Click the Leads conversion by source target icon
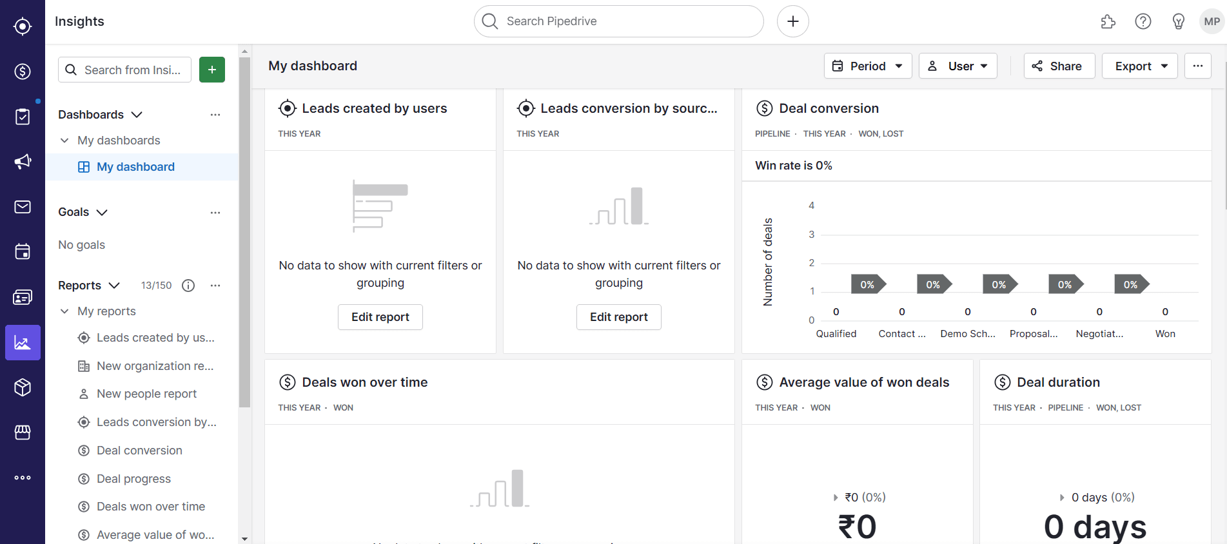The height and width of the screenshot is (544, 1227). click(x=526, y=108)
